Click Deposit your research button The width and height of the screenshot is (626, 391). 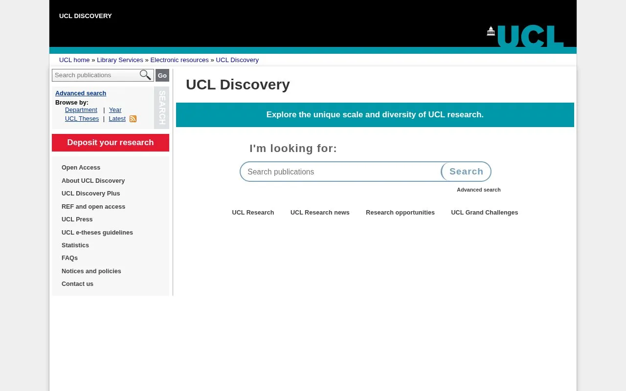tap(111, 143)
